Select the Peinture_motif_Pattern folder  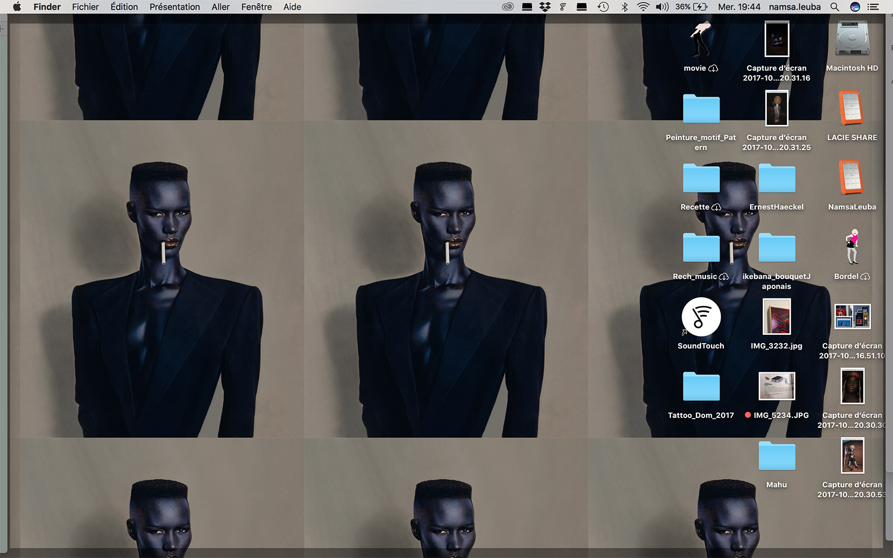(701, 108)
